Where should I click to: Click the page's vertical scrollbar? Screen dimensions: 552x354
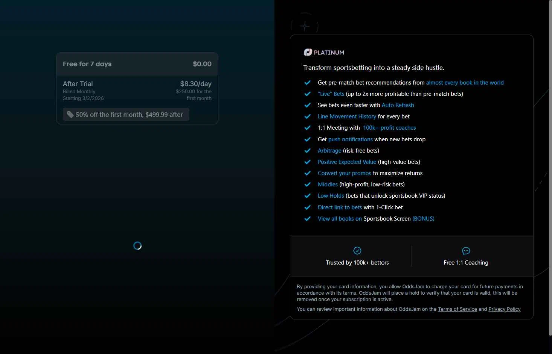550,168
